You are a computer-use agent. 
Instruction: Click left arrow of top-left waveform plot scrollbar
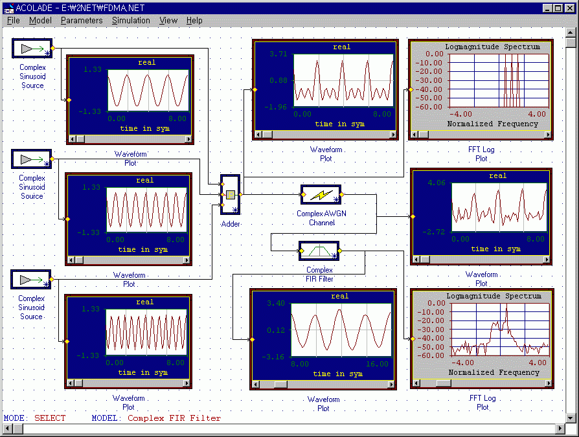[73, 139]
